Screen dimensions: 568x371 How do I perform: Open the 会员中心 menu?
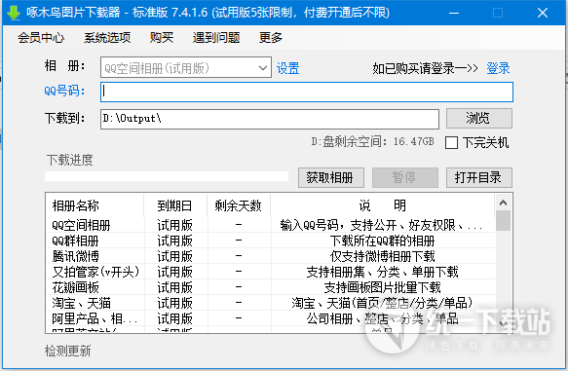(x=41, y=38)
